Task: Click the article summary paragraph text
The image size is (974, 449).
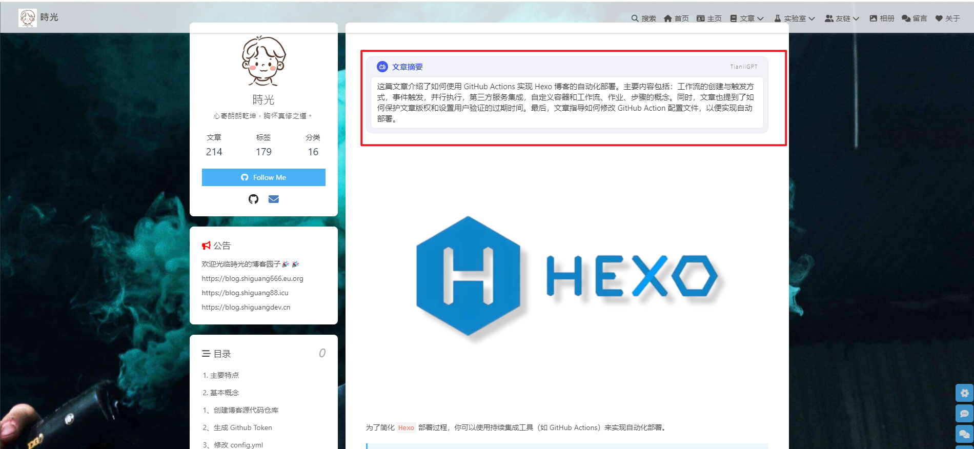Action: coord(566,103)
